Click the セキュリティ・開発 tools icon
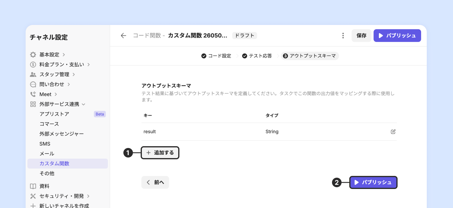Image resolution: width=453 pixels, height=208 pixels. pos(33,196)
